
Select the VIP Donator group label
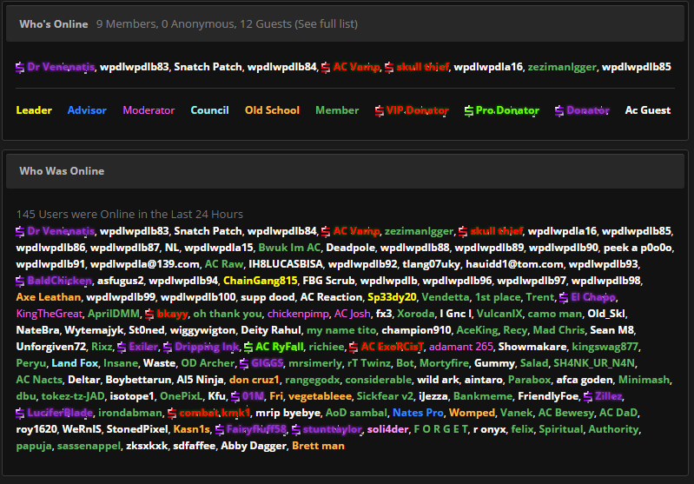point(418,110)
